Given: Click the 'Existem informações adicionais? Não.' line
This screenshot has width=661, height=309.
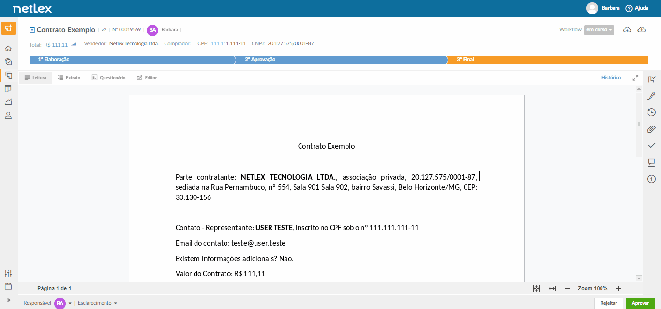Looking at the screenshot, I should click(235, 259).
